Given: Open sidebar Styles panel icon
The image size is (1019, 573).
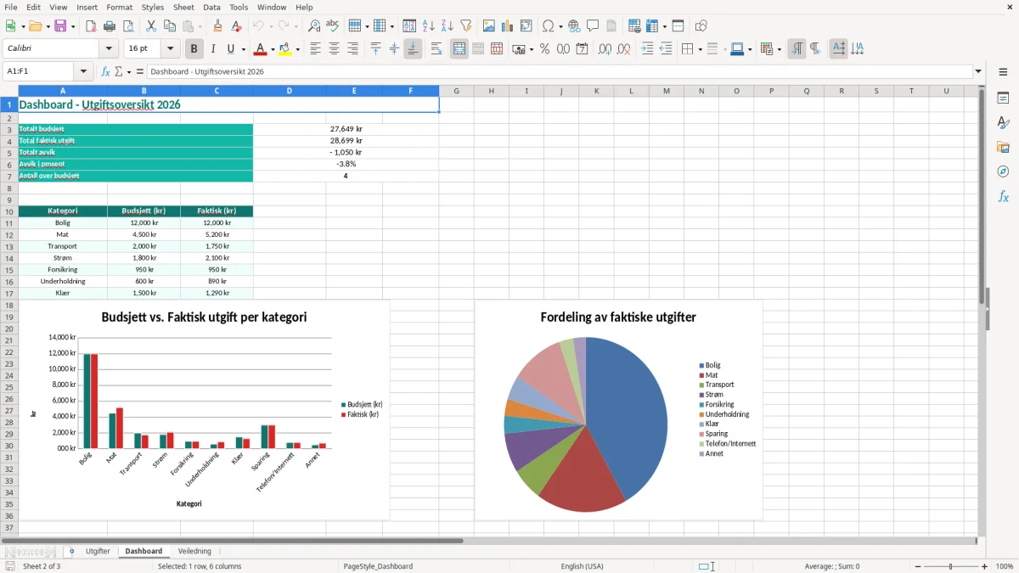Looking at the screenshot, I should 1003,122.
